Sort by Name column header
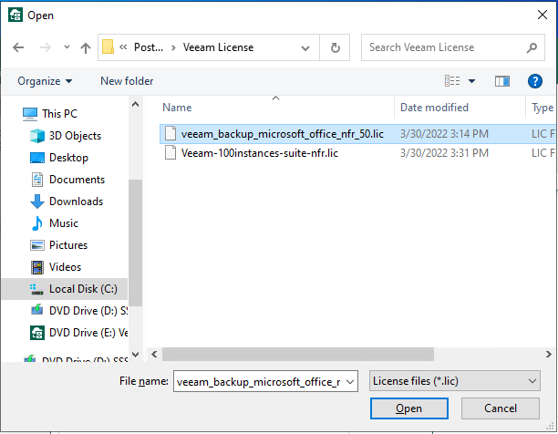This screenshot has height=434, width=558. click(x=177, y=108)
